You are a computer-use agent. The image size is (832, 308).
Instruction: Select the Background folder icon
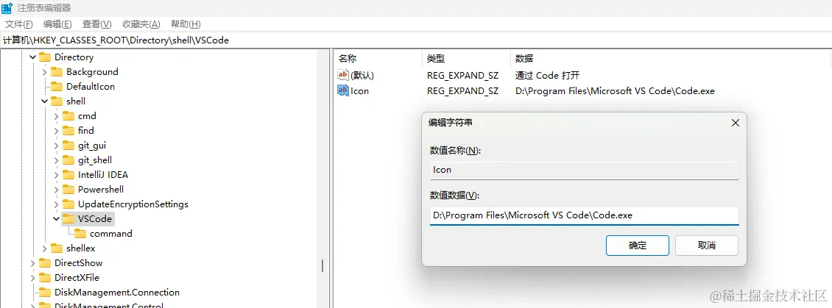point(56,72)
